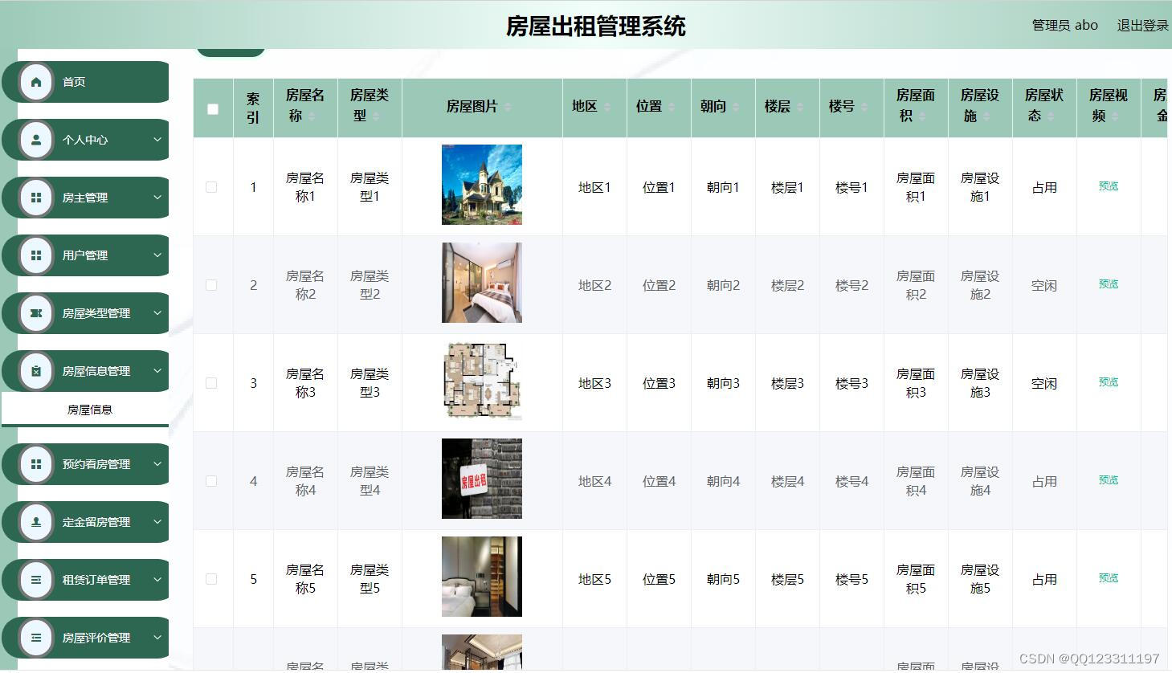Open the 首页 menu item
Image resolution: width=1172 pixels, height=673 pixels.
pyautogui.click(x=86, y=82)
